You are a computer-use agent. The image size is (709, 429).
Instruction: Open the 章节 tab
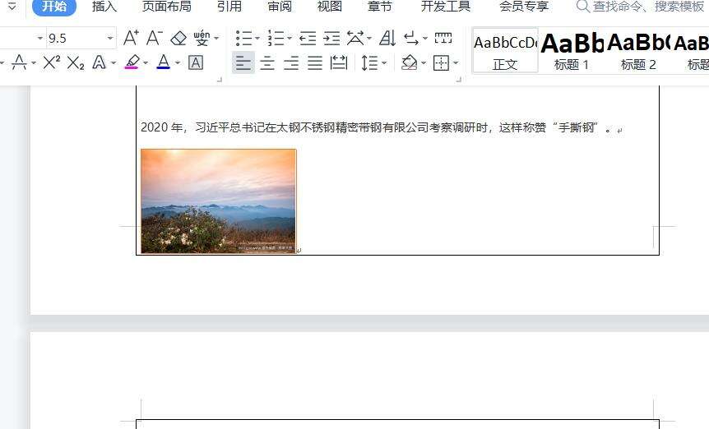[379, 7]
